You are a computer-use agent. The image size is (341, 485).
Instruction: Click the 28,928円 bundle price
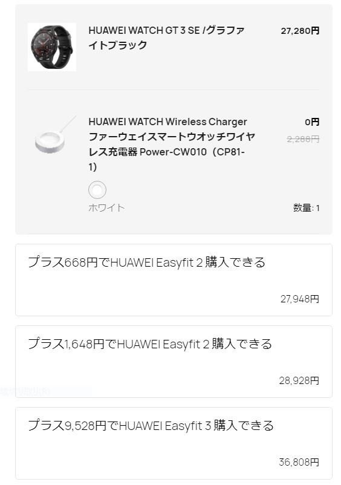point(299,380)
